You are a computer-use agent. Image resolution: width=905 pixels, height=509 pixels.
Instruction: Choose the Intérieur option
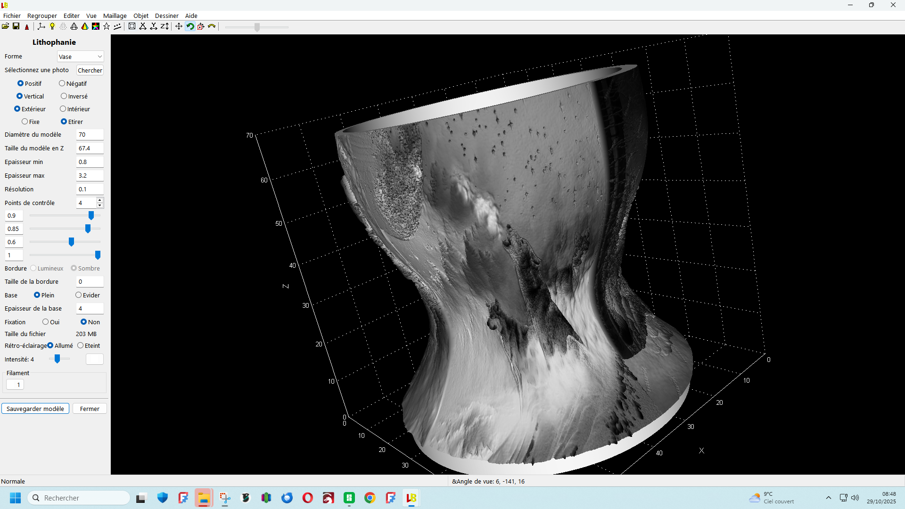pos(63,109)
